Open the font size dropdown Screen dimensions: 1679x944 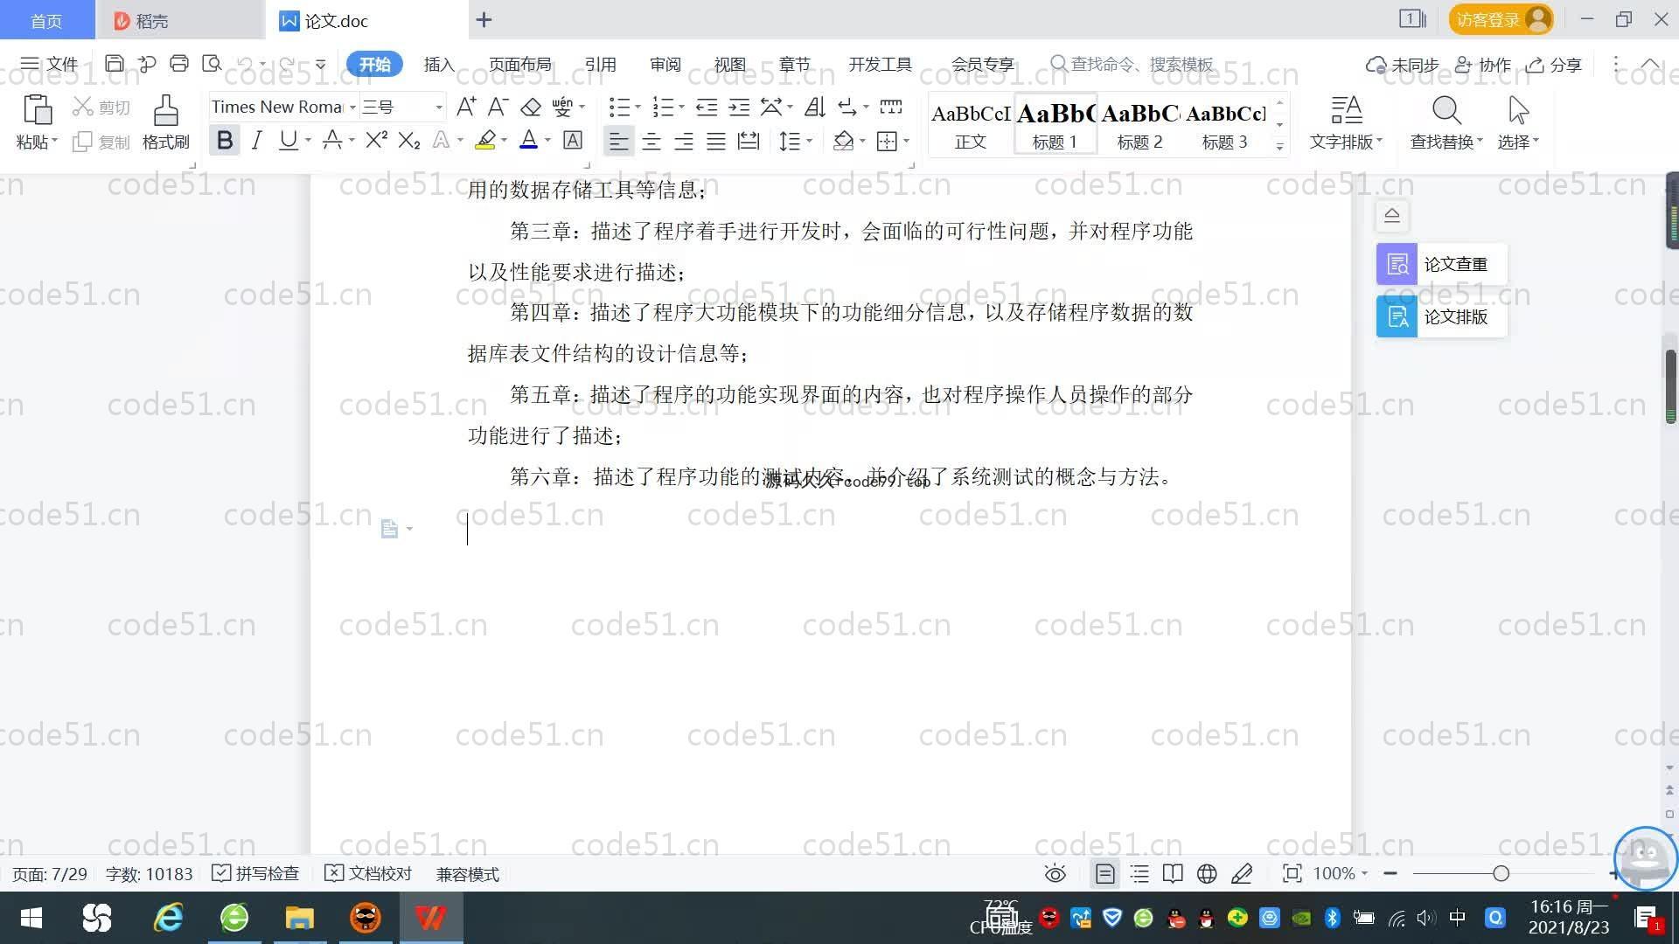pos(439,107)
